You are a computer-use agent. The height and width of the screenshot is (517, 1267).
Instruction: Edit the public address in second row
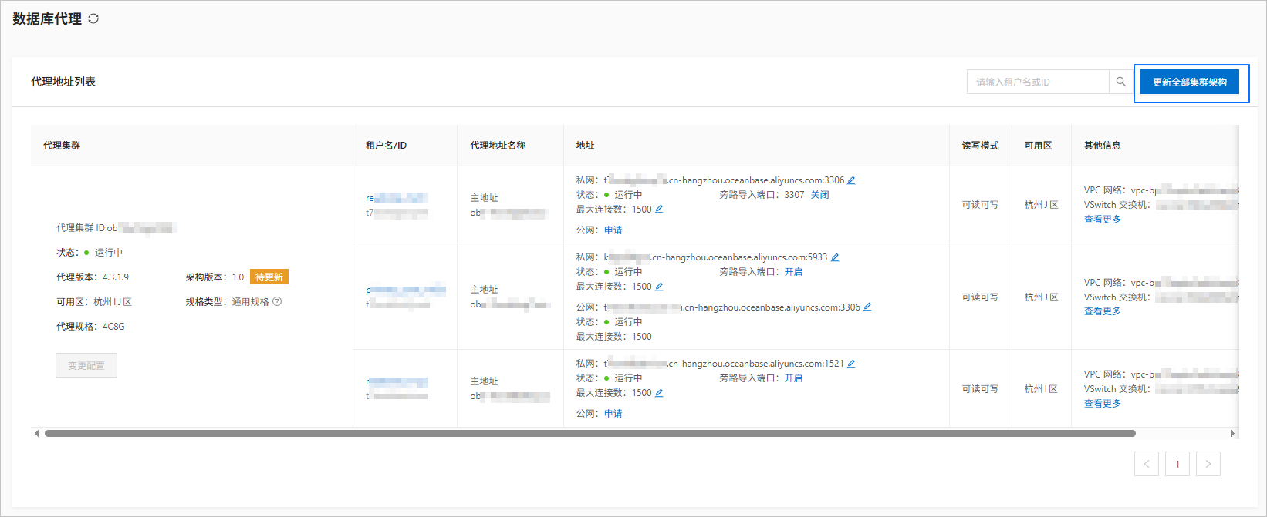point(867,307)
